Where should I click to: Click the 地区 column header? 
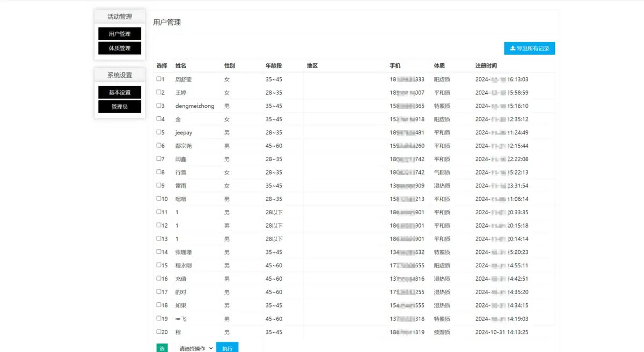pyautogui.click(x=312, y=66)
